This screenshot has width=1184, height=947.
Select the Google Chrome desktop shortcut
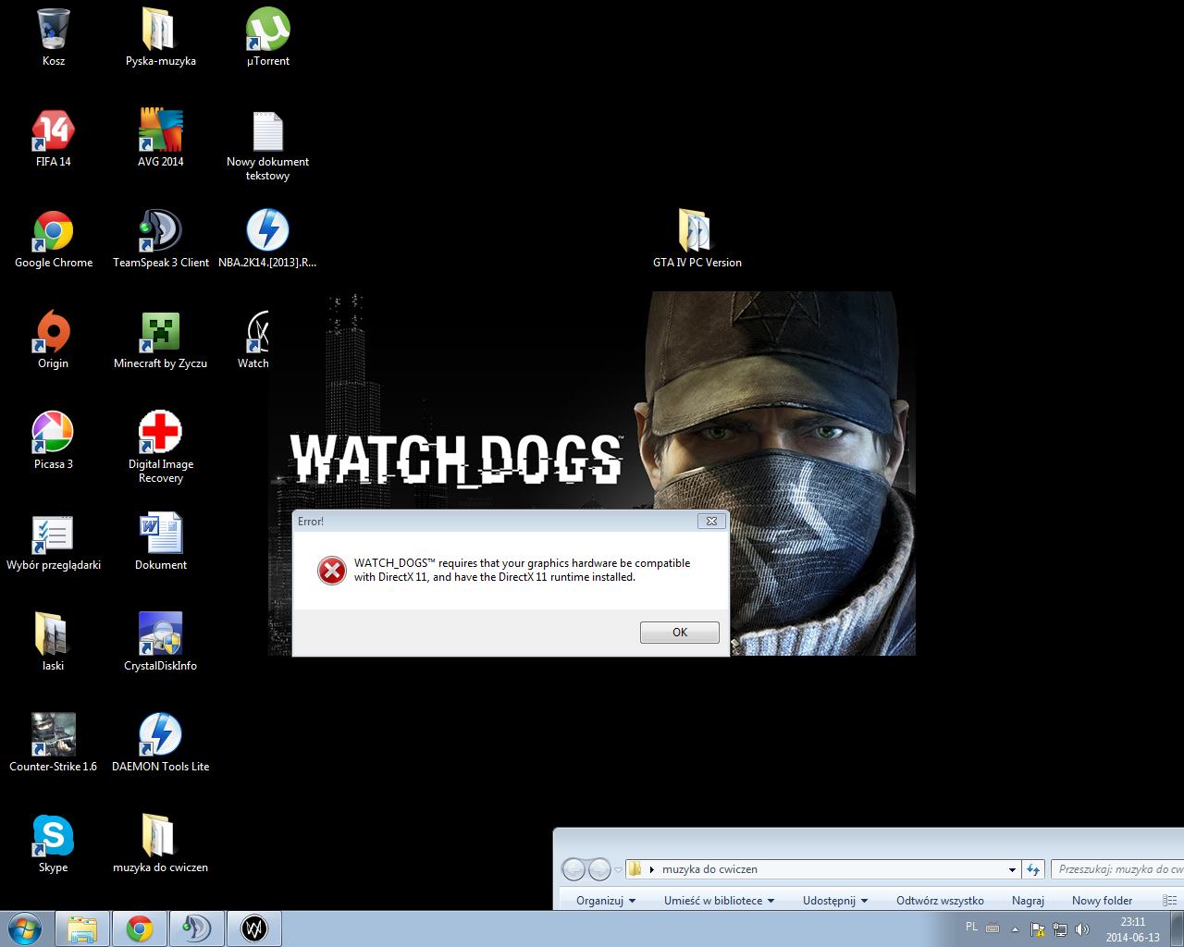(x=54, y=239)
